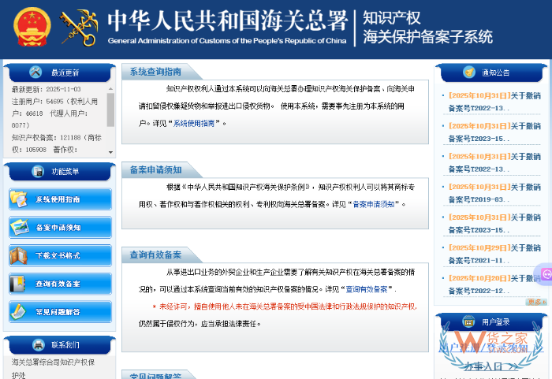Select the 查询有效备案 section tab

click(155, 255)
